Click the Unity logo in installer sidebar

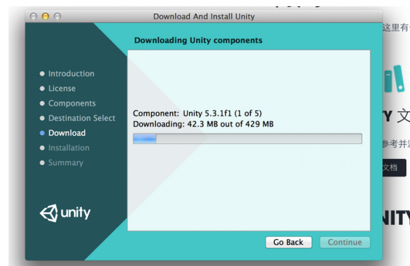point(65,213)
